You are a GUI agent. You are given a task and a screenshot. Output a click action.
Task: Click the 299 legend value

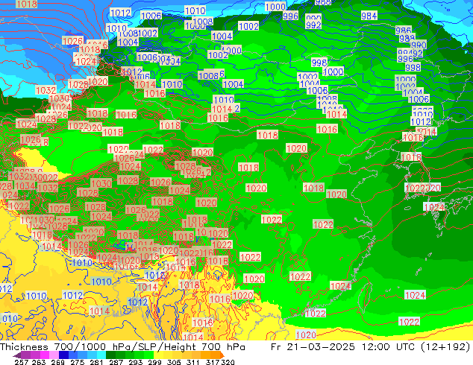154,362
